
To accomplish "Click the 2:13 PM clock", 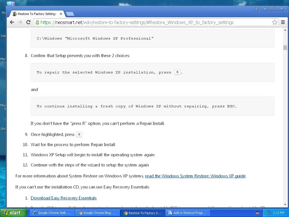I will [x=278, y=213].
